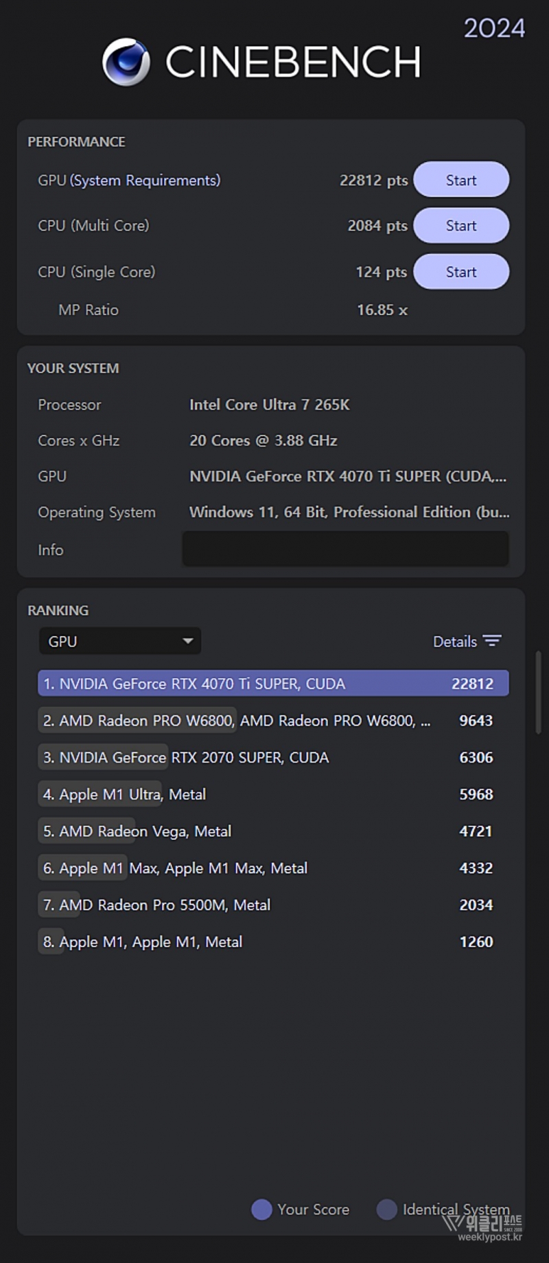Select the Apple M1 Metal ranking row

(x=273, y=942)
